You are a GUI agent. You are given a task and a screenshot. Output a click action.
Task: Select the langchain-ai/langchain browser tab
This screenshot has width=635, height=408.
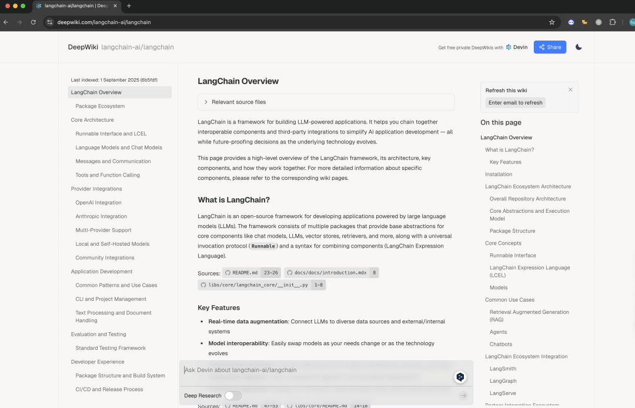point(71,6)
